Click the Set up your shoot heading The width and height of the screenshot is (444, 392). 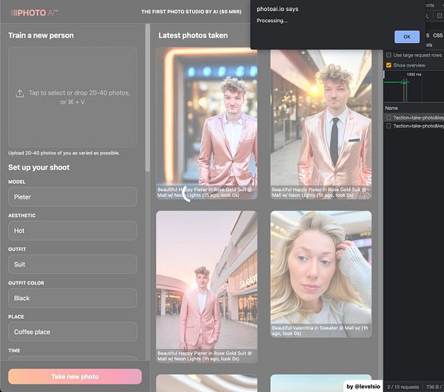(38, 167)
